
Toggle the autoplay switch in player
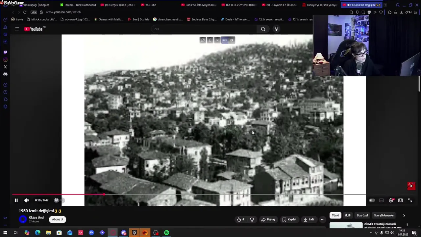tap(372, 200)
